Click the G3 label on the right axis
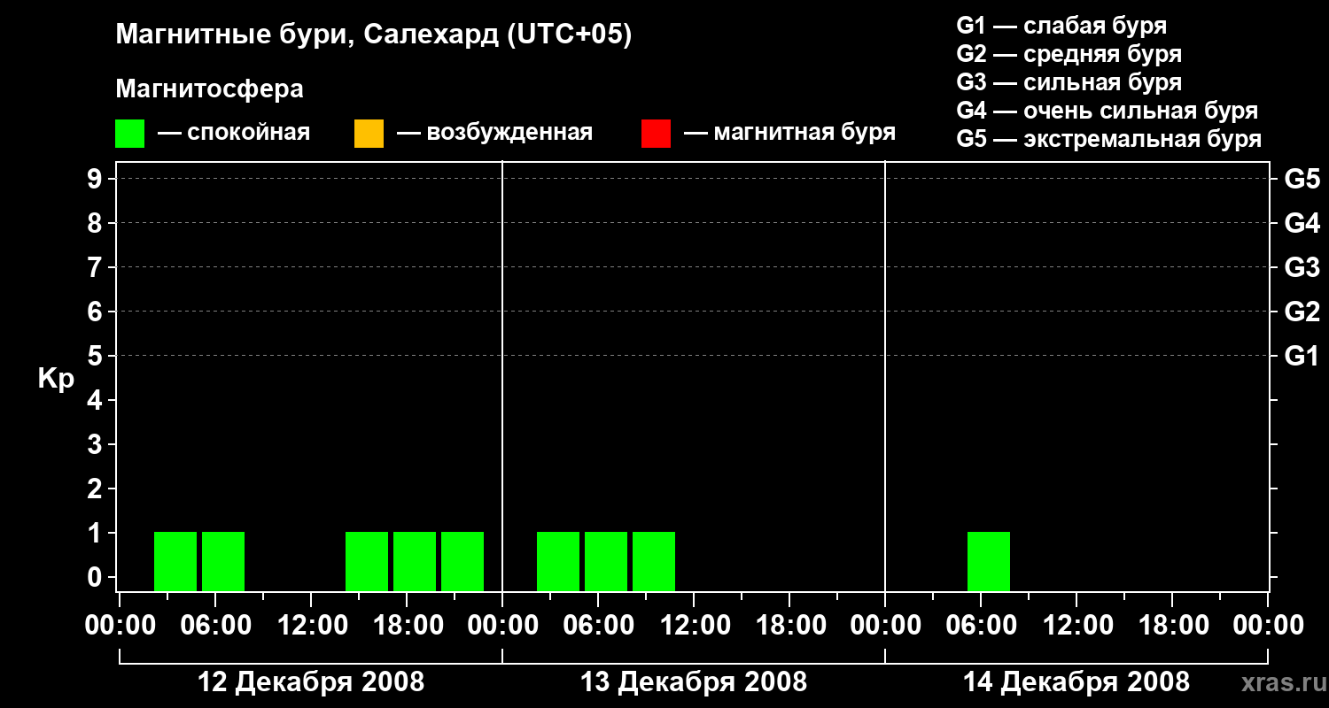This screenshot has width=1329, height=708. [1302, 267]
